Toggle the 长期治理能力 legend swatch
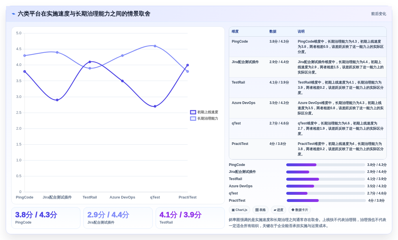The image size is (398, 240). click(193, 118)
